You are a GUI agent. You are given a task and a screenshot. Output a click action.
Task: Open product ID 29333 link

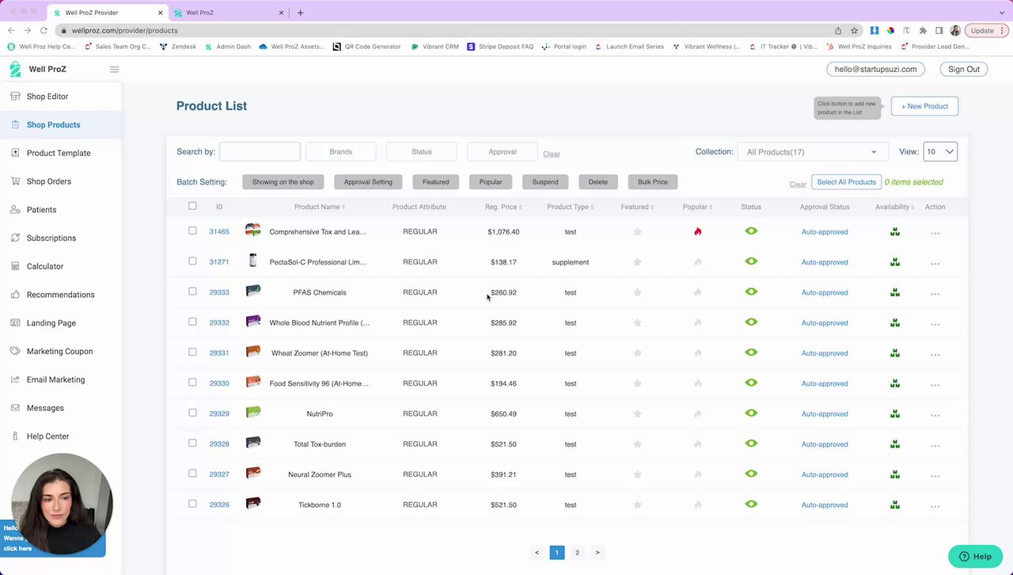(x=219, y=292)
